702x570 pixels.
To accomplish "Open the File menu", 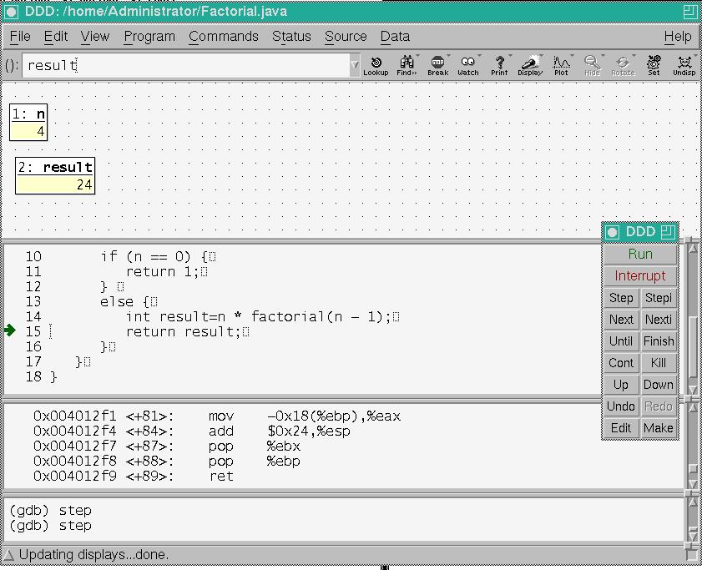I will (x=20, y=36).
